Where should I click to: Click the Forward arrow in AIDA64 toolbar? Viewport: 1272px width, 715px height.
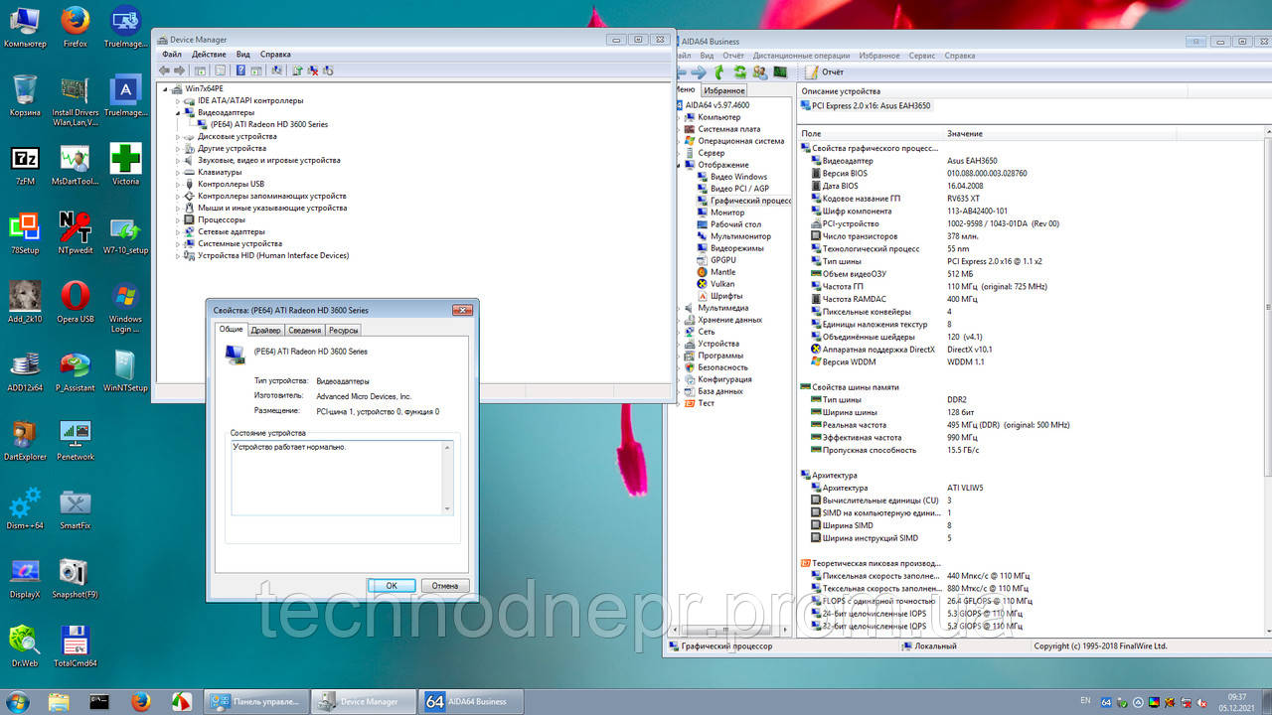tap(700, 72)
